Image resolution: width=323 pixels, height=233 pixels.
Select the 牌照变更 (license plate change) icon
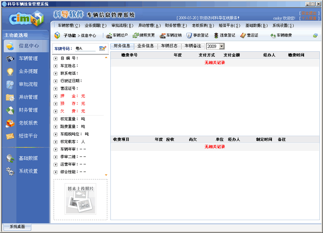coord(145,35)
